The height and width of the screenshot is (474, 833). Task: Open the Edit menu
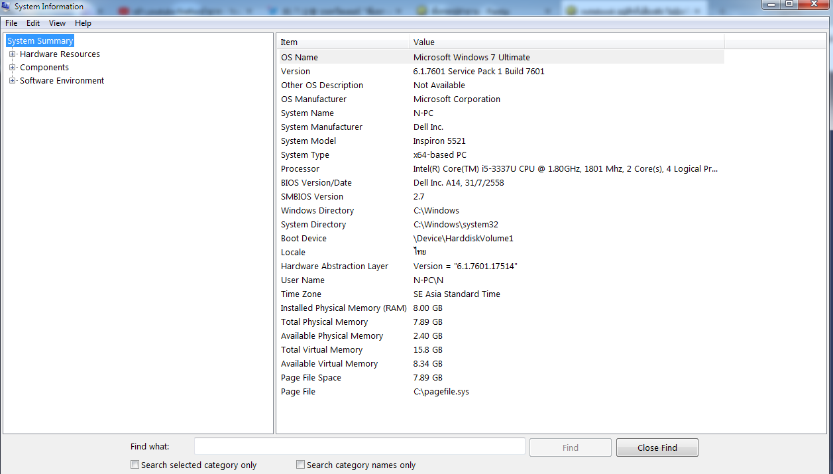[x=33, y=23]
